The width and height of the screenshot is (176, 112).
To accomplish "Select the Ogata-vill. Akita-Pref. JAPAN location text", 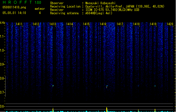I will 125,6.
